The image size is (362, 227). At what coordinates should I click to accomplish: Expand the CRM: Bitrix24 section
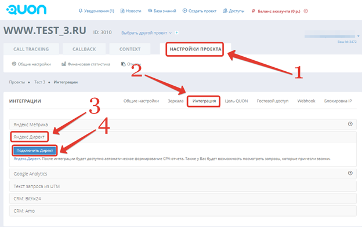click(x=183, y=199)
